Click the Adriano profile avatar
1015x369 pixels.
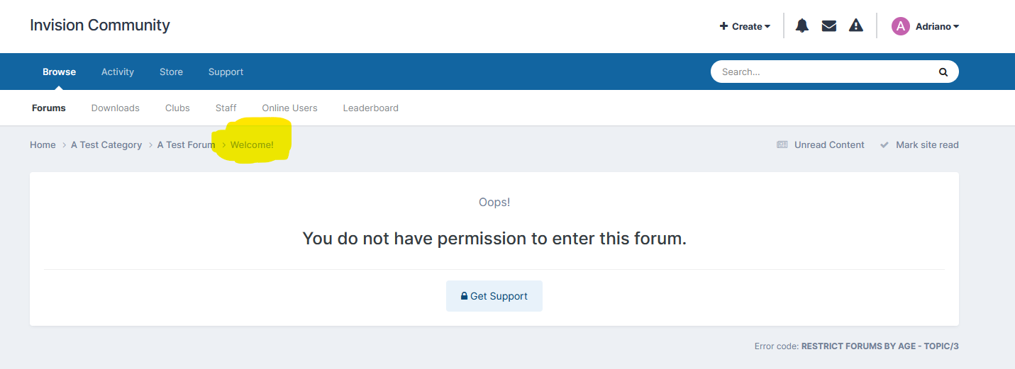[900, 26]
